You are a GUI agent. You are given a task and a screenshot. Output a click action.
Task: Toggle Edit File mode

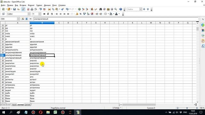23,9
